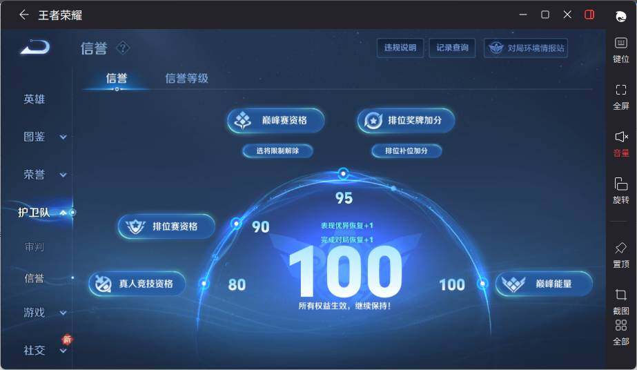Click the 巅峰能量 label

553,284
